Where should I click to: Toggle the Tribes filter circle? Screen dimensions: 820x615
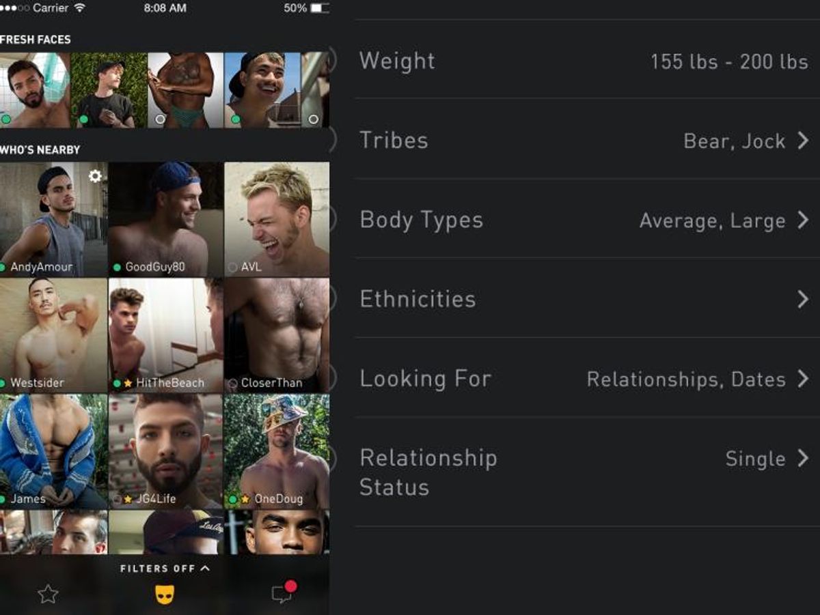pos(331,140)
